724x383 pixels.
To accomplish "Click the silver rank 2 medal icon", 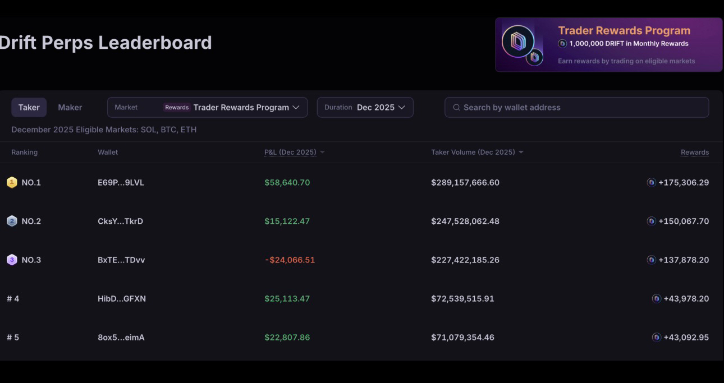I will (x=12, y=221).
